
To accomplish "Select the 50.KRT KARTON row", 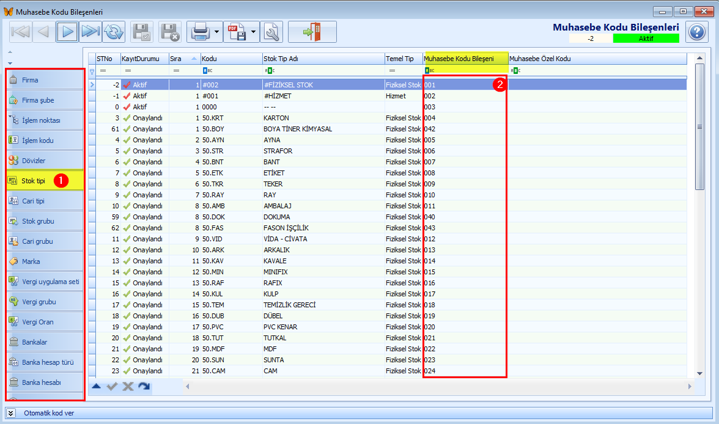I will coord(391,118).
